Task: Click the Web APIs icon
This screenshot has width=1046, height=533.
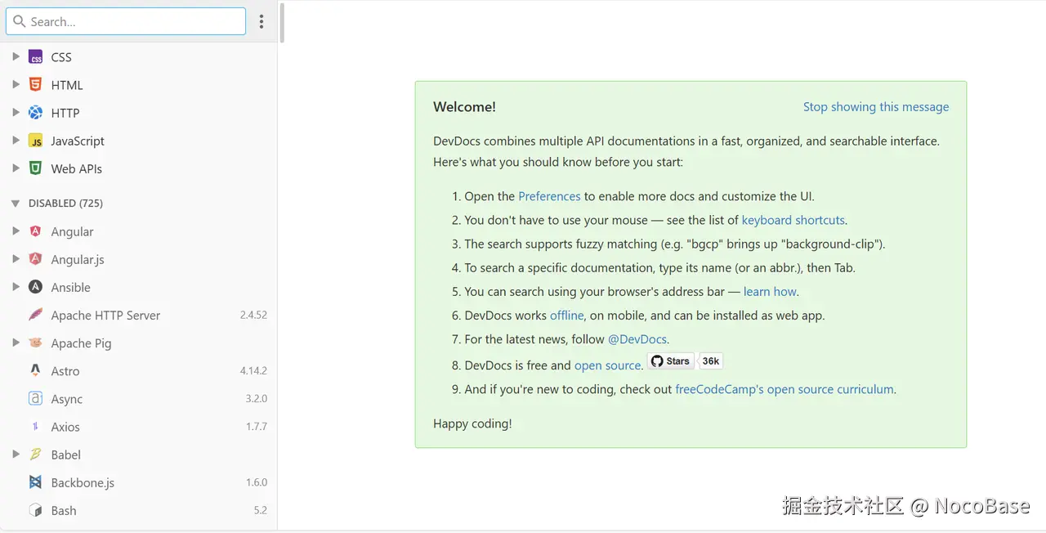Action: [35, 168]
